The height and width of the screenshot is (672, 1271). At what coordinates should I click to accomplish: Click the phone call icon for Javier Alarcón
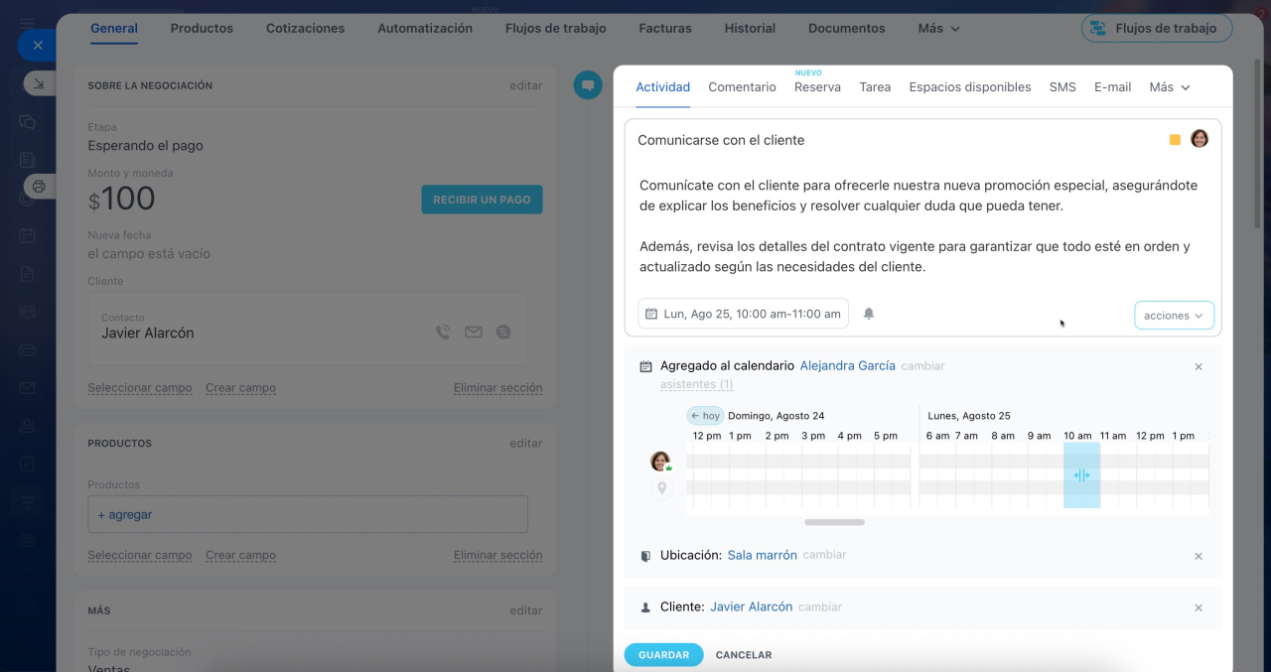click(x=443, y=333)
